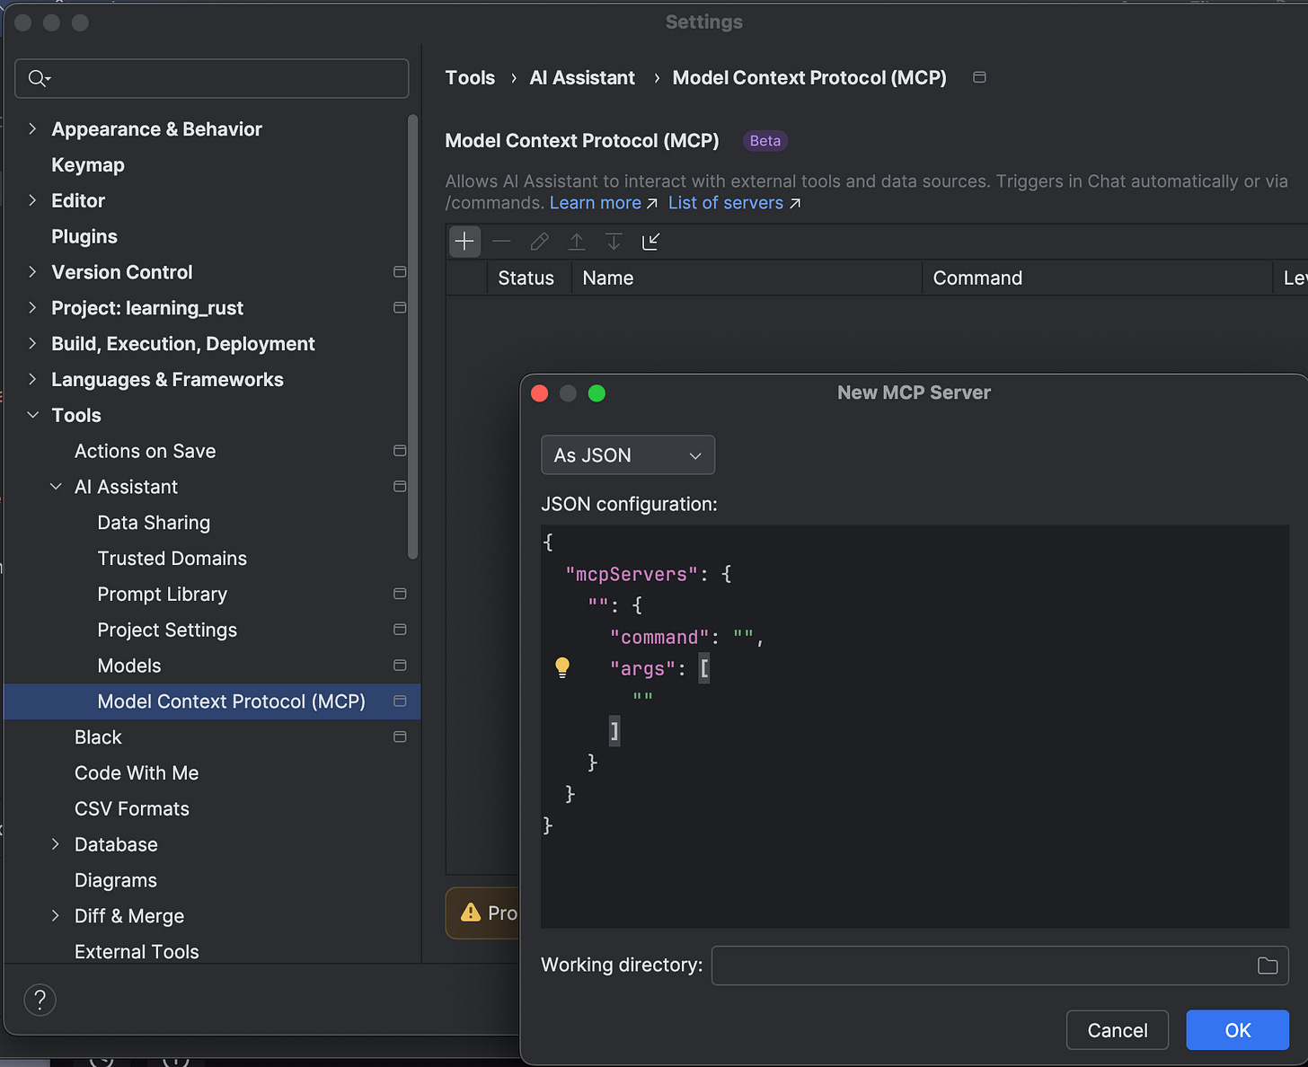Expand the Appearance & Behavior section
The height and width of the screenshot is (1067, 1308).
coord(32,128)
